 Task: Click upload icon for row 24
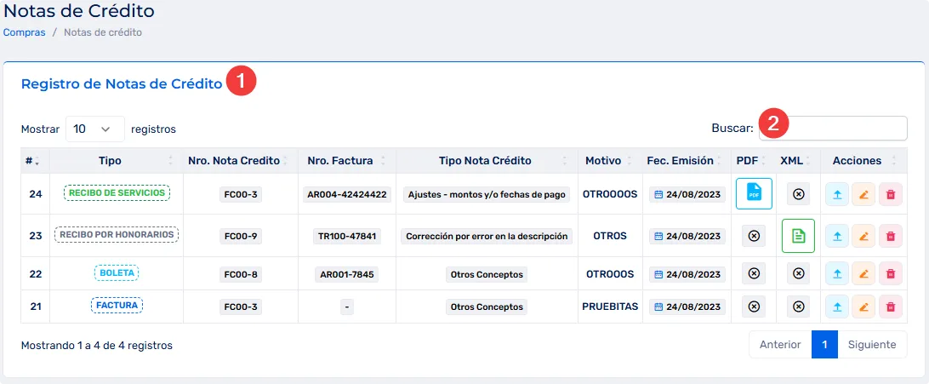pyautogui.click(x=837, y=194)
